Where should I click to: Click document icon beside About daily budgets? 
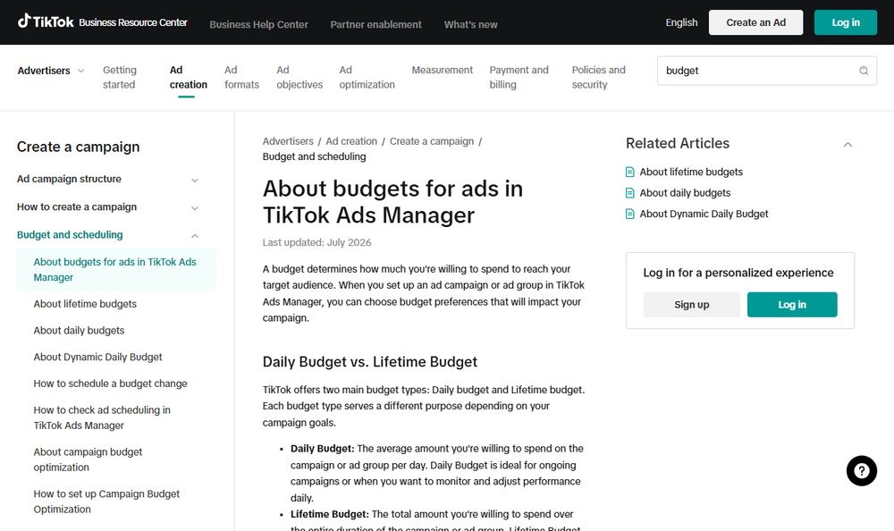tap(630, 193)
